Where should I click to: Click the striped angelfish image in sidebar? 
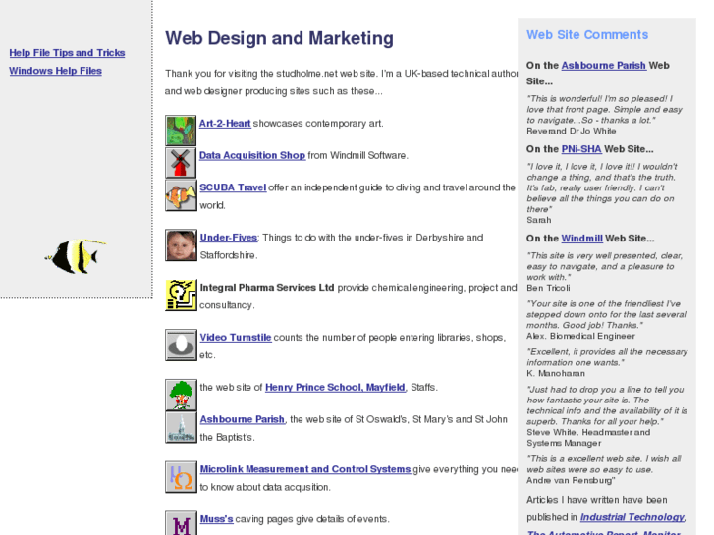tap(76, 256)
